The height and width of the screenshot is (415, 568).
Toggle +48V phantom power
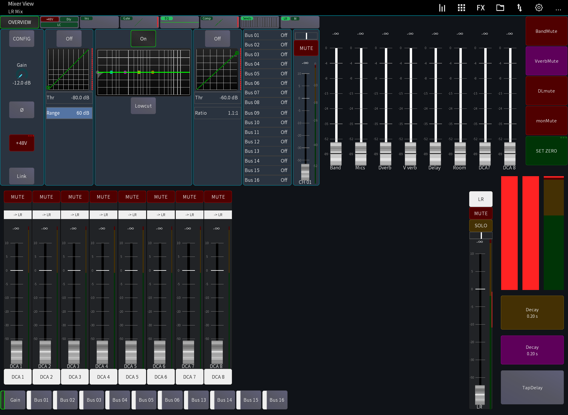[22, 143]
